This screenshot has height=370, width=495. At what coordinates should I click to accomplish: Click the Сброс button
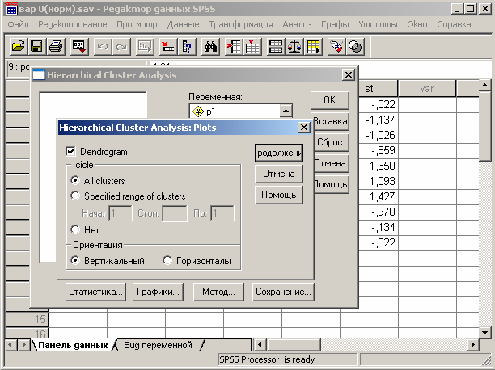click(331, 142)
